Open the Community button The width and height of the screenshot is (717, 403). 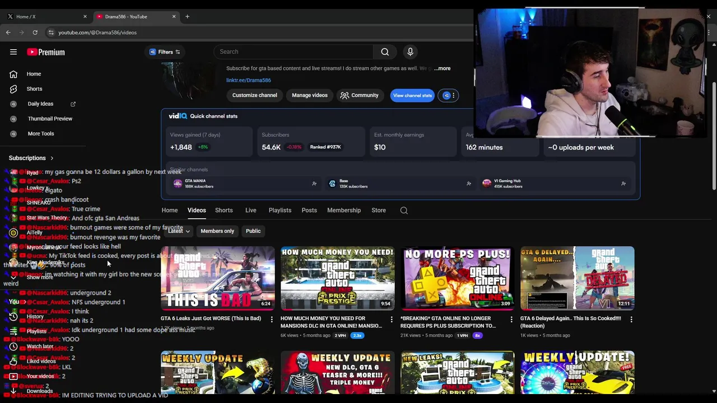point(360,95)
